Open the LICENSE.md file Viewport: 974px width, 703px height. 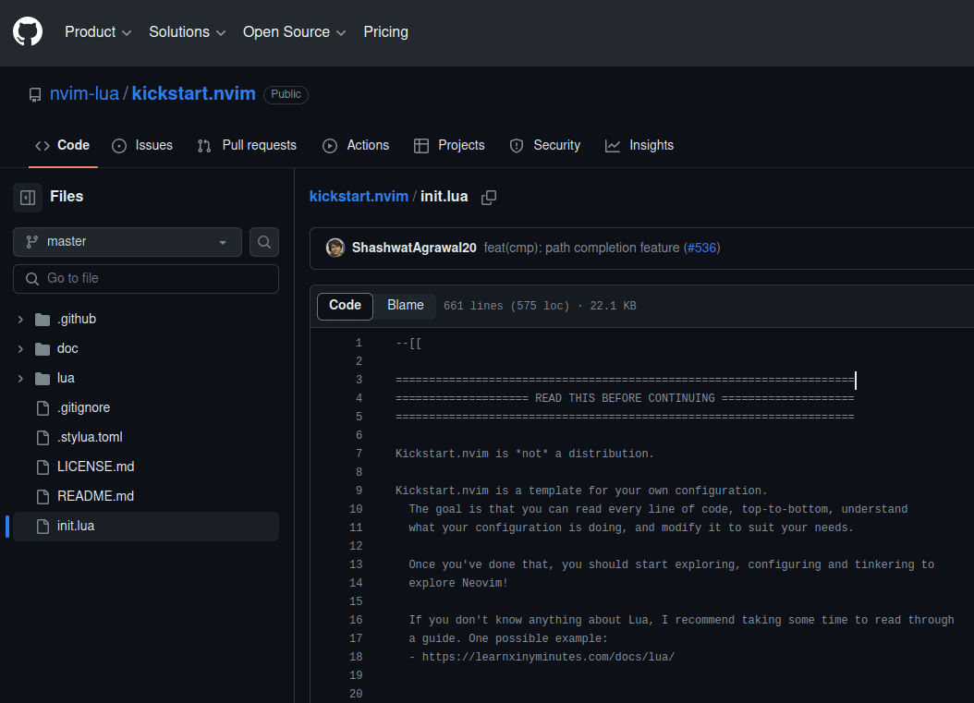(95, 467)
